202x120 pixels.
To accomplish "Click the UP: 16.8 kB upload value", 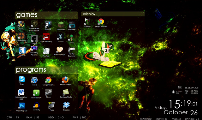I will tap(191, 93).
